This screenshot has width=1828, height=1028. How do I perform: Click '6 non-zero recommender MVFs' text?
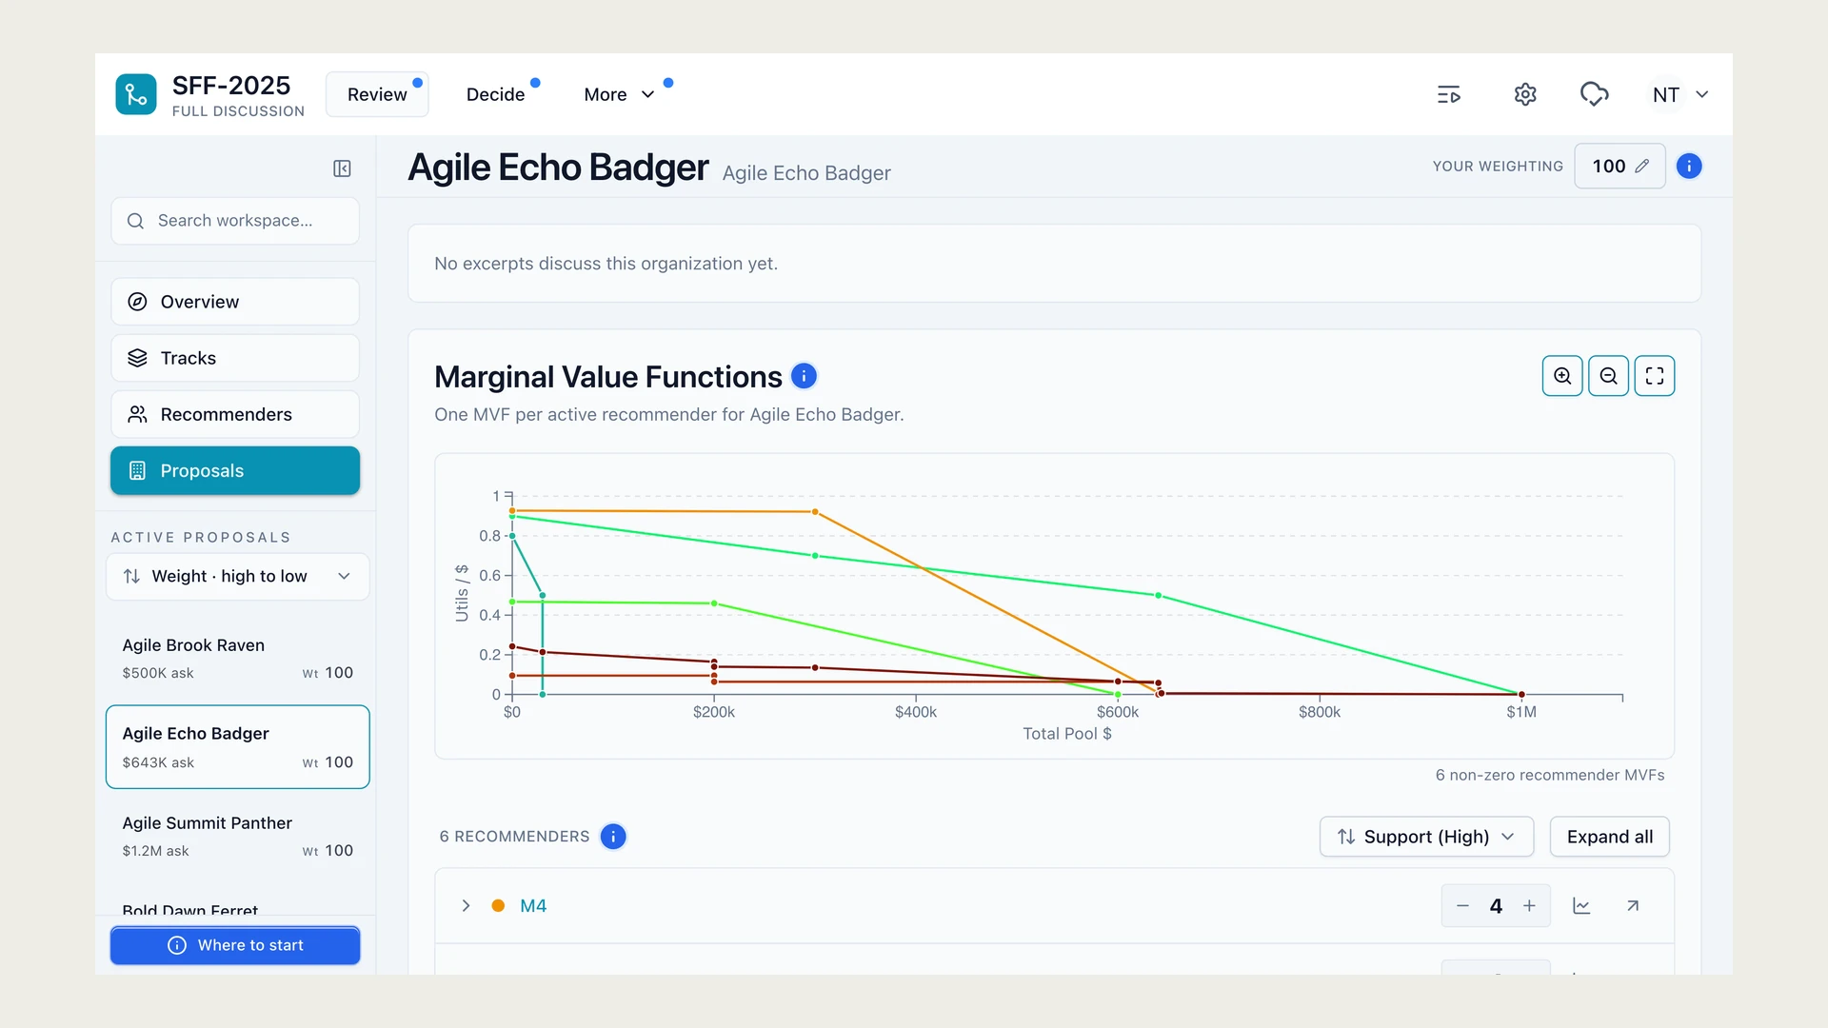[1550, 775]
